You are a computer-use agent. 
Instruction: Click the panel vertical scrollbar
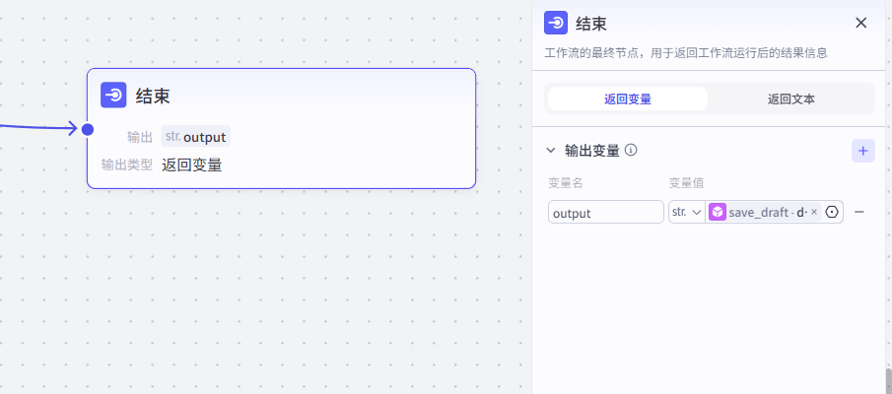click(x=887, y=380)
